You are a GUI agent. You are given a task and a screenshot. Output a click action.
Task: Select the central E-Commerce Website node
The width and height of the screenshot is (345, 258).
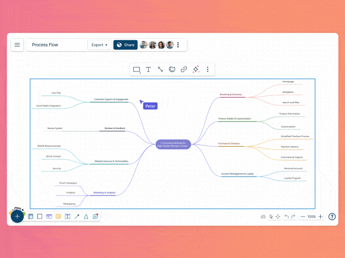click(x=173, y=144)
